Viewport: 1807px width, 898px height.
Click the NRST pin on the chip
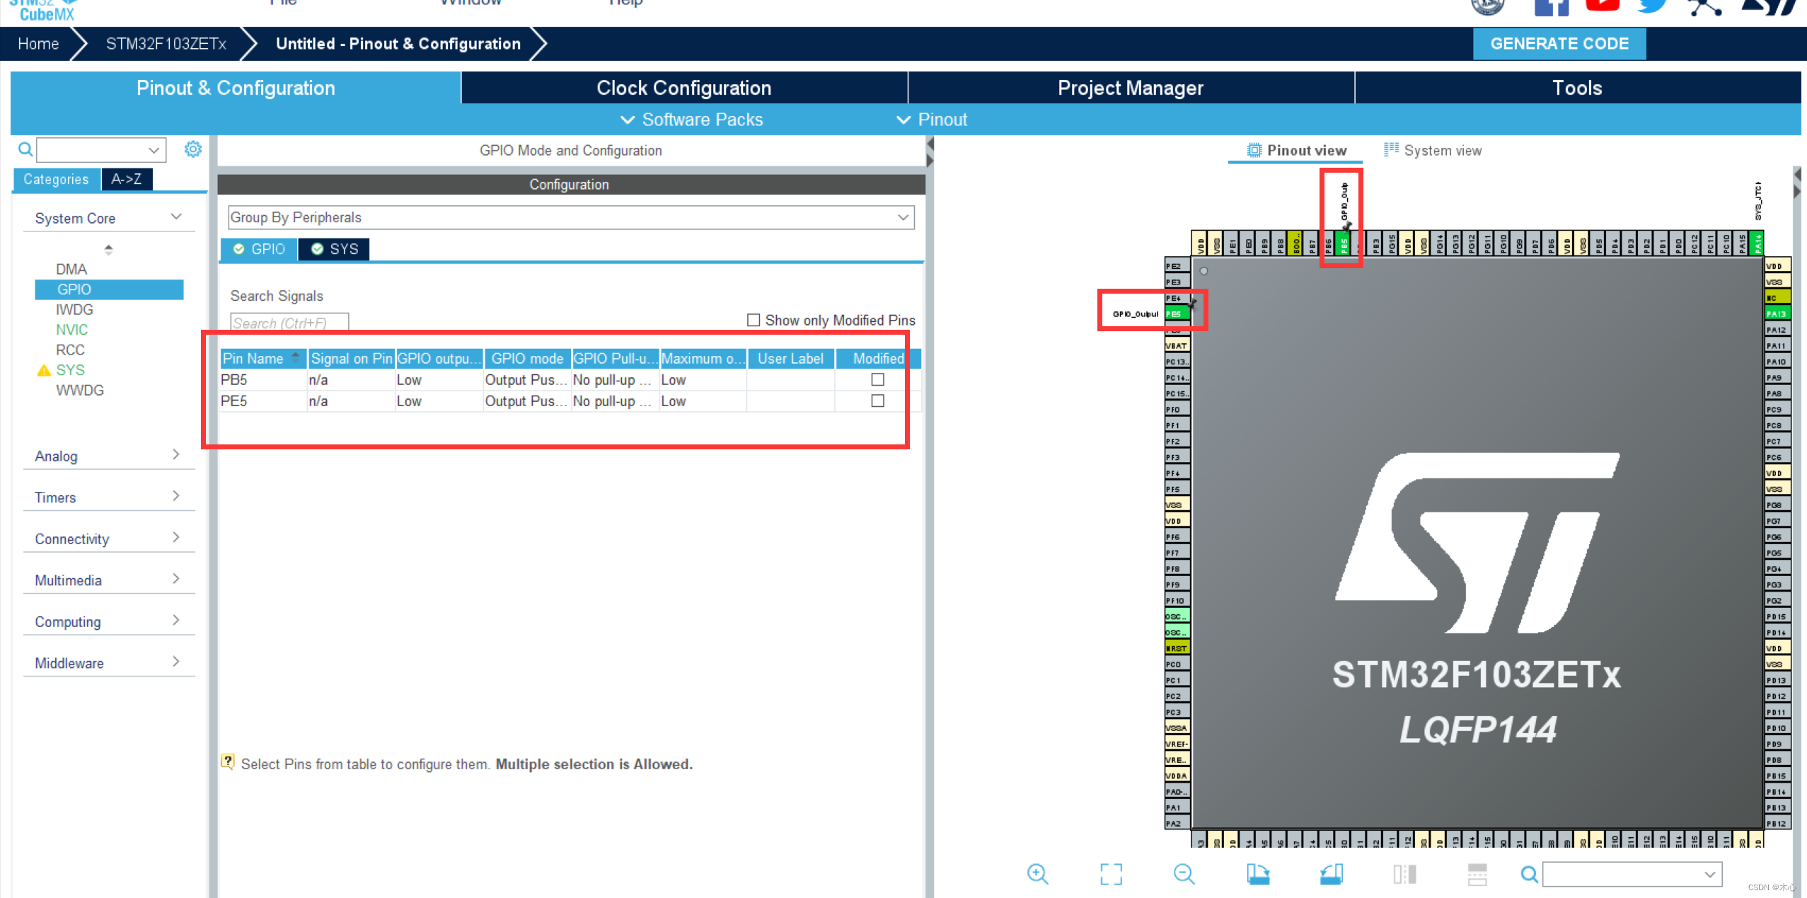(x=1177, y=648)
